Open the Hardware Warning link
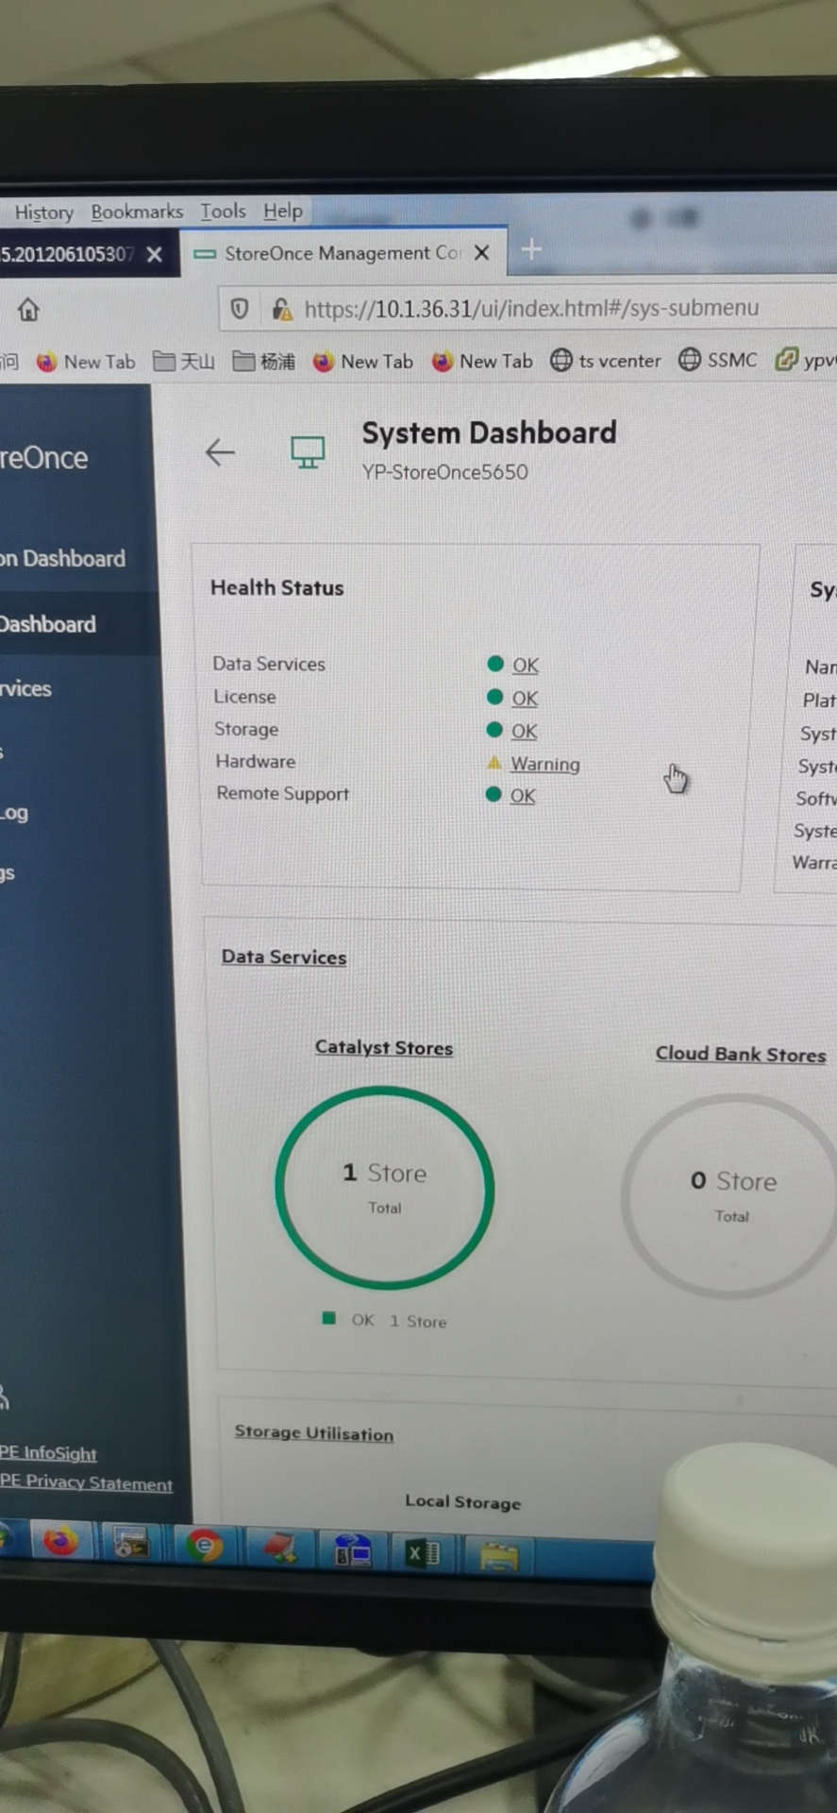 point(545,764)
